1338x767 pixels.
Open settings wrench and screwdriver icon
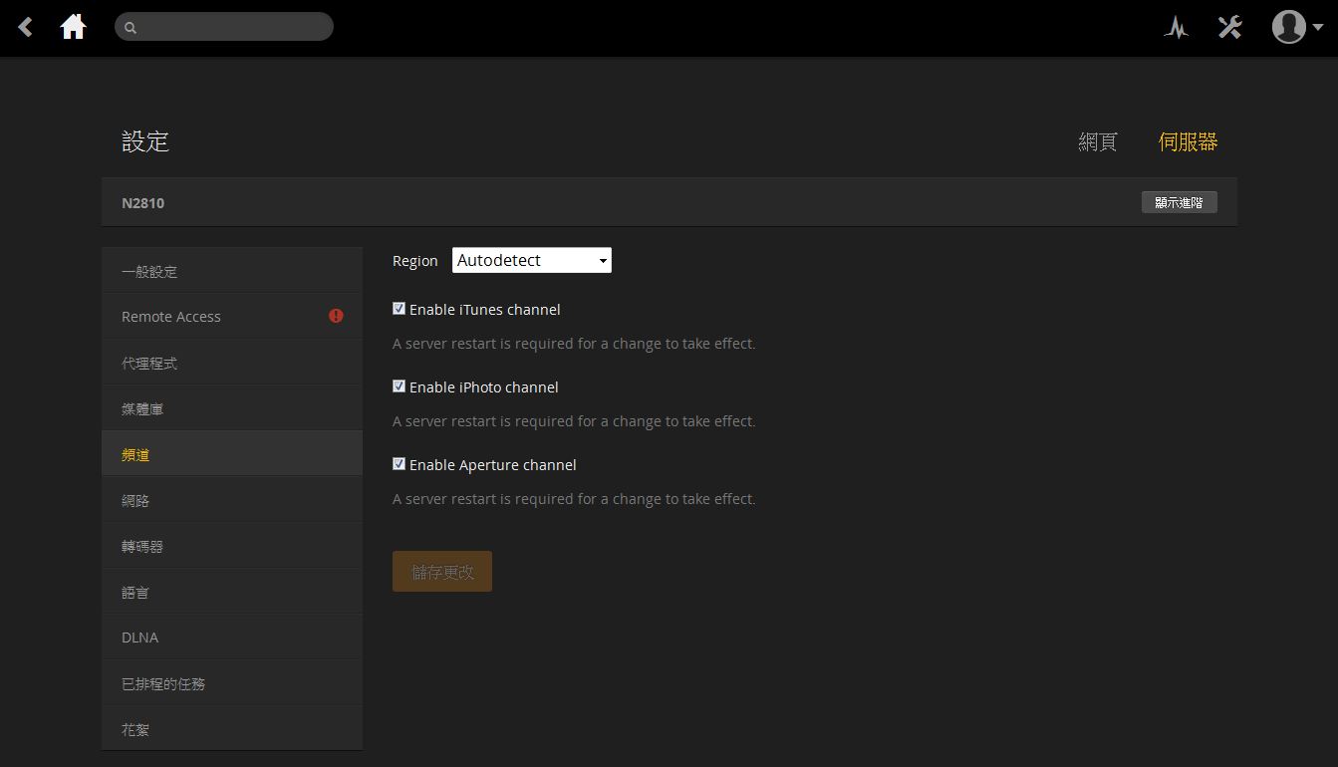click(x=1230, y=27)
